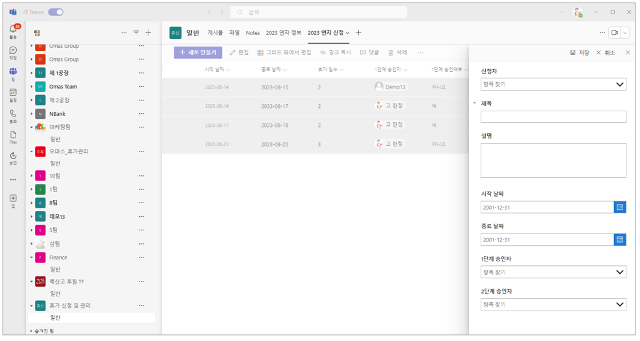
Task: Collapse the 휴가 신청 및 관리 team
Action: coord(32,305)
